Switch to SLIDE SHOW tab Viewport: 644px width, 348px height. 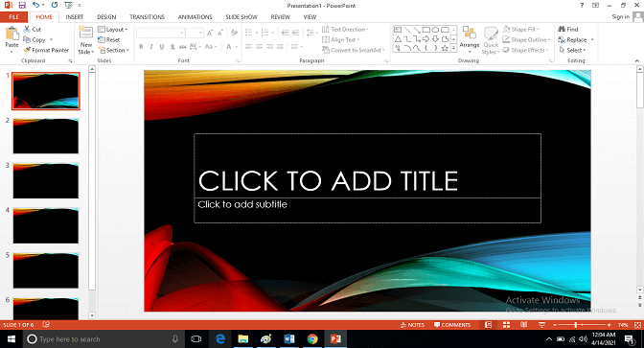tap(241, 17)
